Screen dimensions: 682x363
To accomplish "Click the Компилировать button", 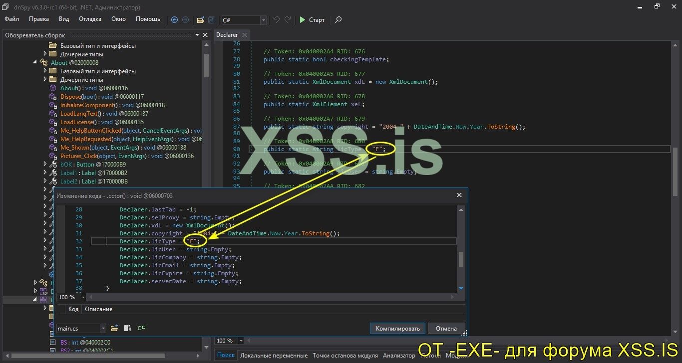I will point(398,329).
